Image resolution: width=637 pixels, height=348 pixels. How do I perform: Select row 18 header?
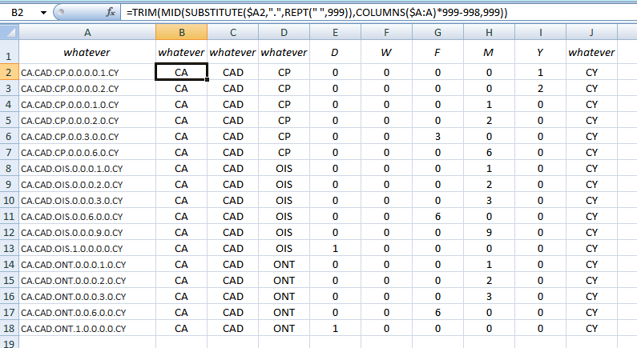[9, 329]
